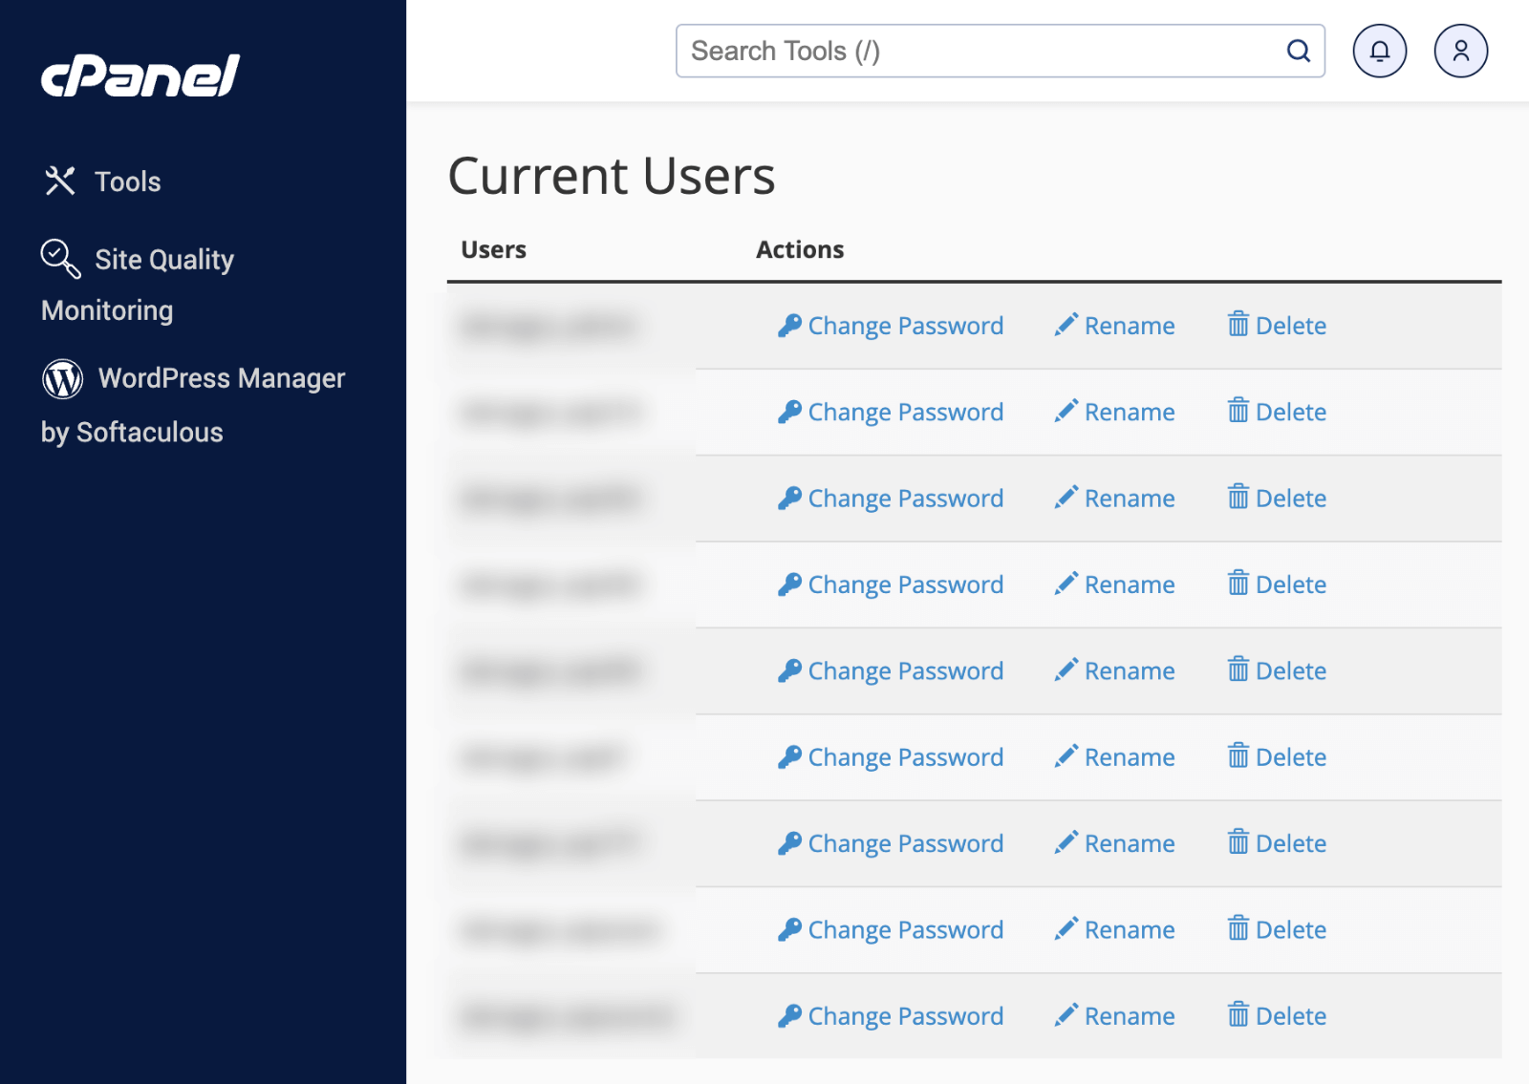Click the Search Tools input field

[x=956, y=52]
